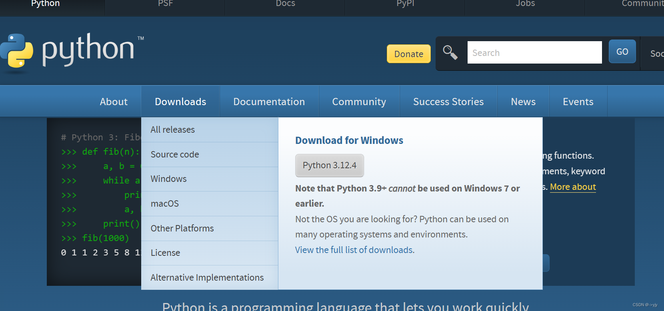This screenshot has width=664, height=311.
Task: Select All releases in Downloads submenu
Action: (x=210, y=130)
